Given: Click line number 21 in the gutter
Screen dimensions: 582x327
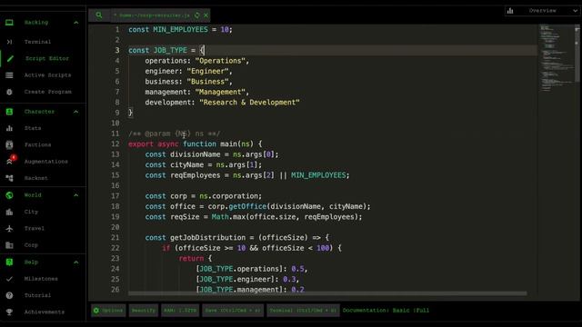Looking at the screenshot, I should tap(115, 237).
